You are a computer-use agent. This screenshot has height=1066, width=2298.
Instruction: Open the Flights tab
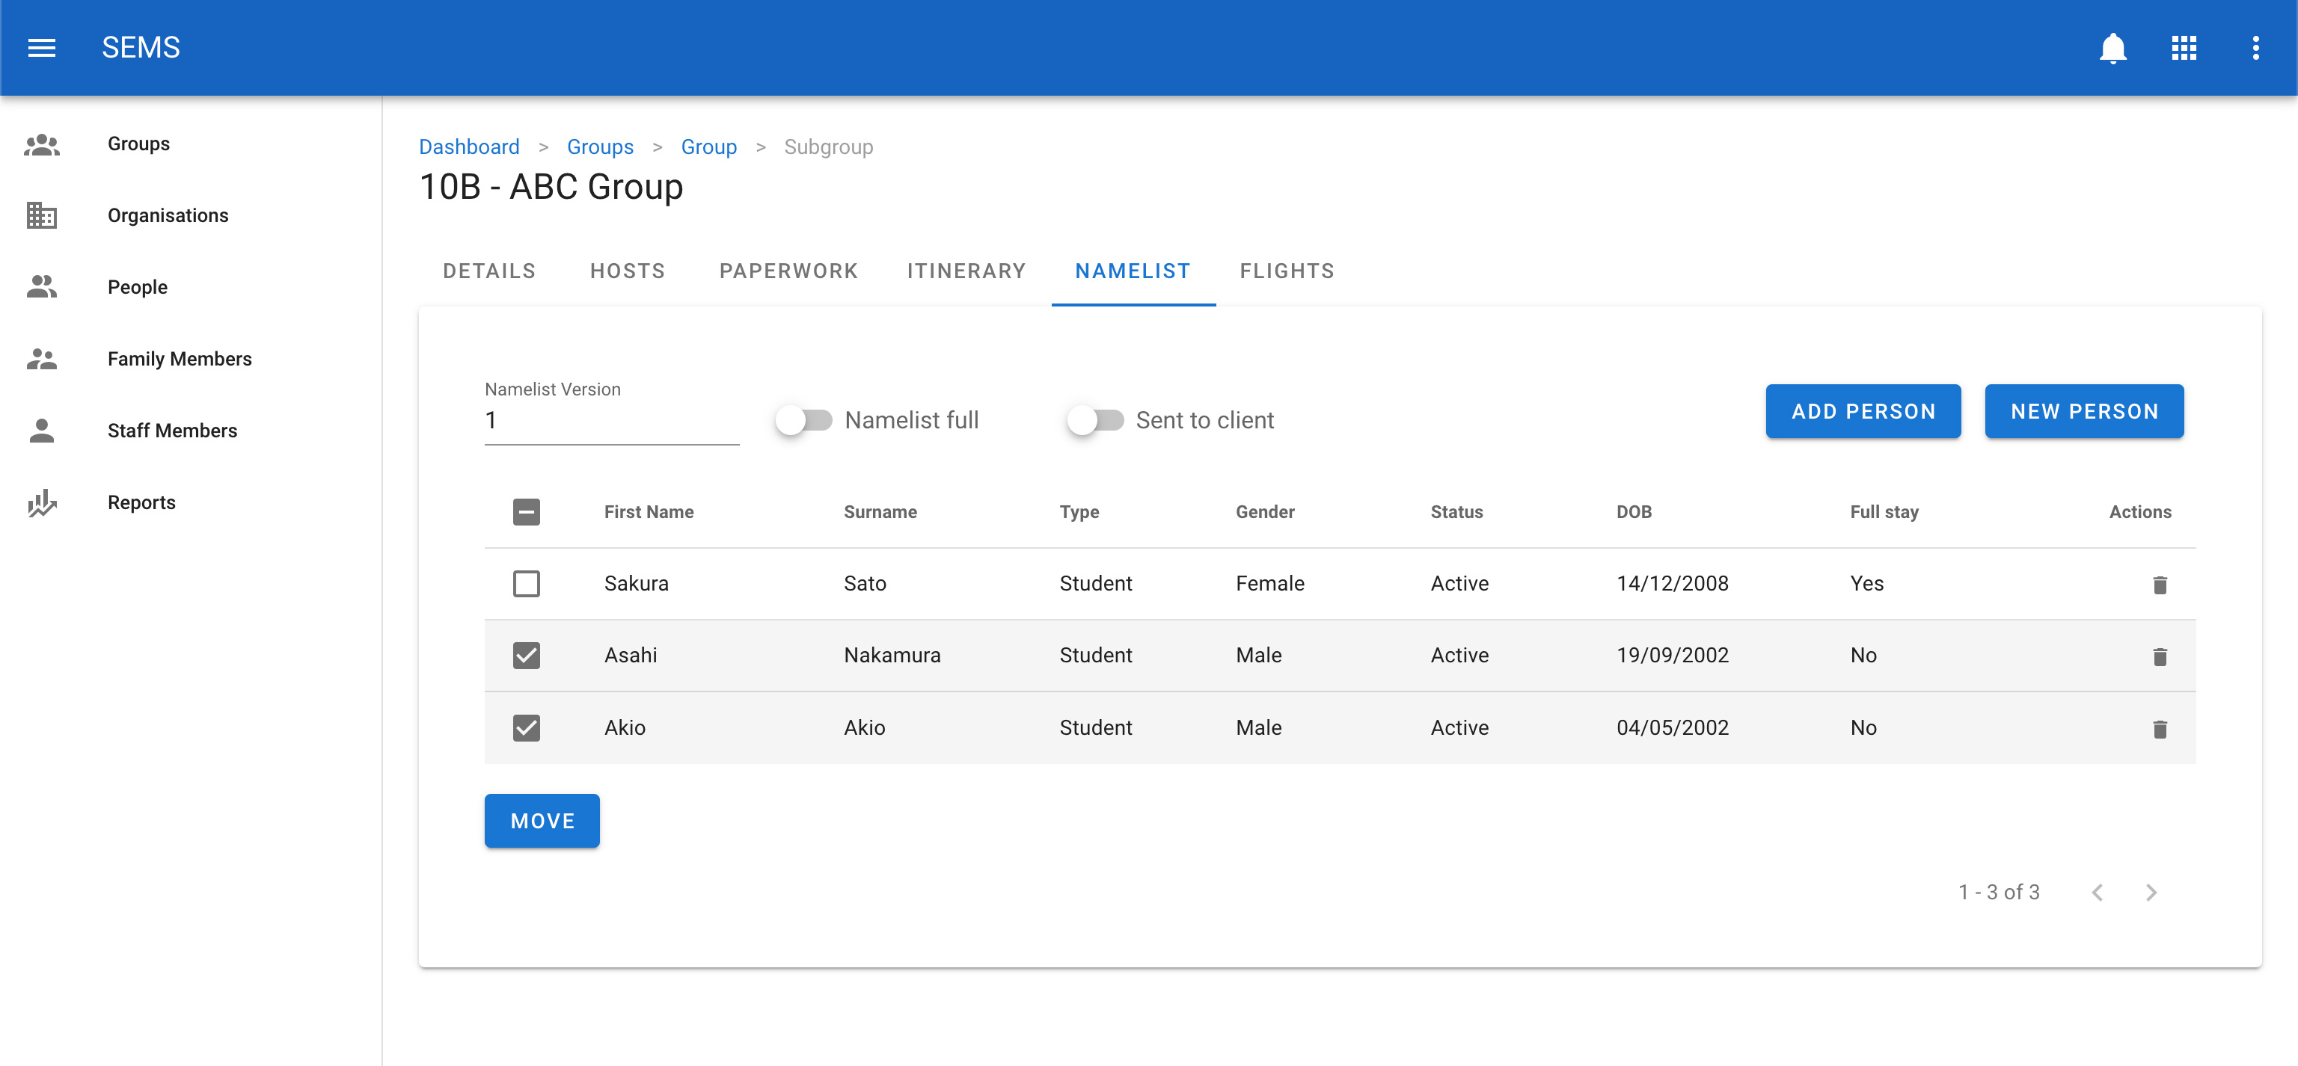coord(1287,271)
